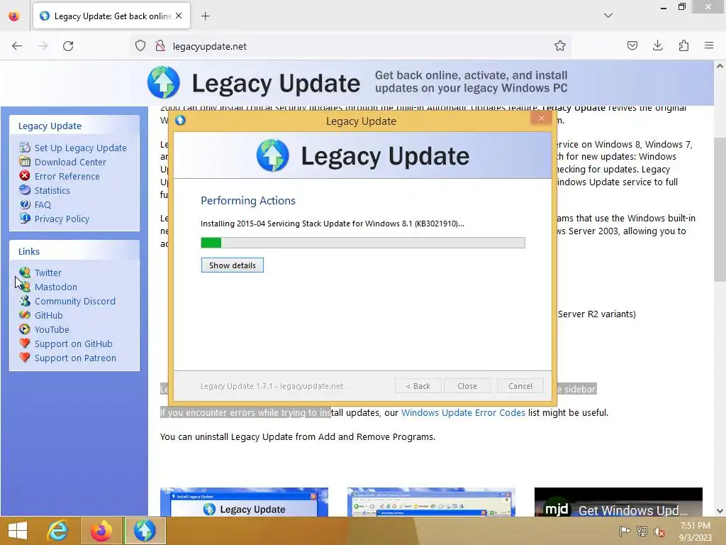Viewport: 726px width, 545px height.
Task: Open the Firefox extensions puzzle icon
Action: tap(683, 46)
